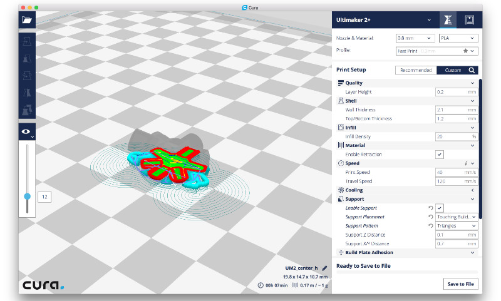Click the material usage icon
The image size is (501, 301).
[x=295, y=285]
